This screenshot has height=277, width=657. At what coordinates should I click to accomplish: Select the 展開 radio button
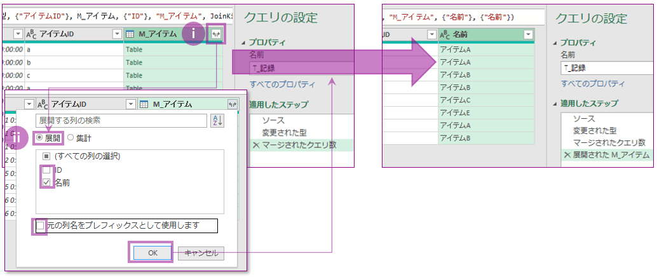pos(39,138)
